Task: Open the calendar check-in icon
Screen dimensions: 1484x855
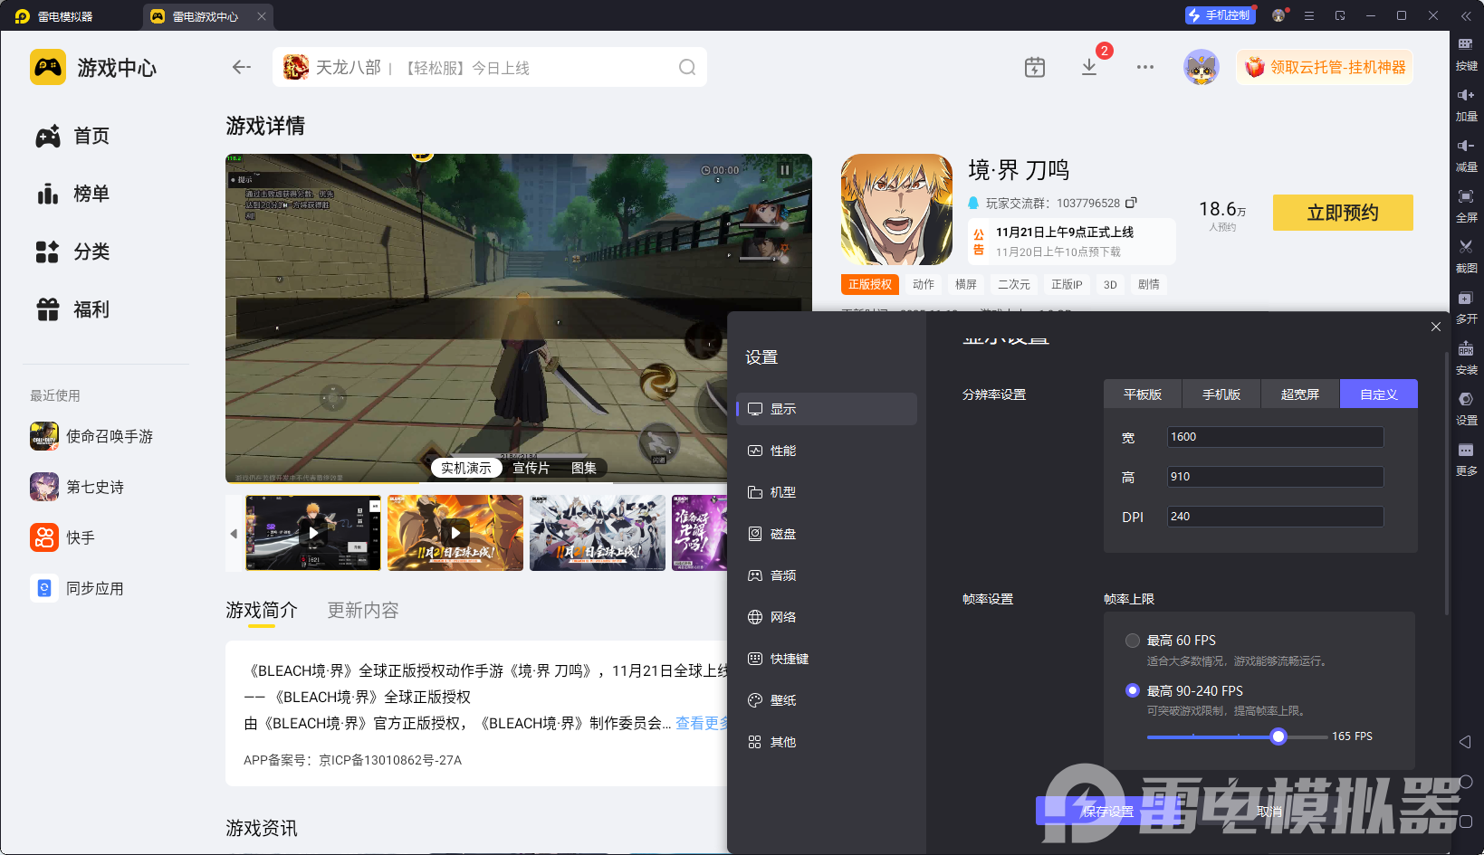Action: [1035, 68]
